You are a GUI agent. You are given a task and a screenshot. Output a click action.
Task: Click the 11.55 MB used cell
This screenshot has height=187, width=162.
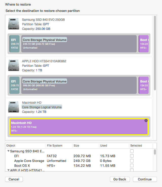click(x=108, y=165)
